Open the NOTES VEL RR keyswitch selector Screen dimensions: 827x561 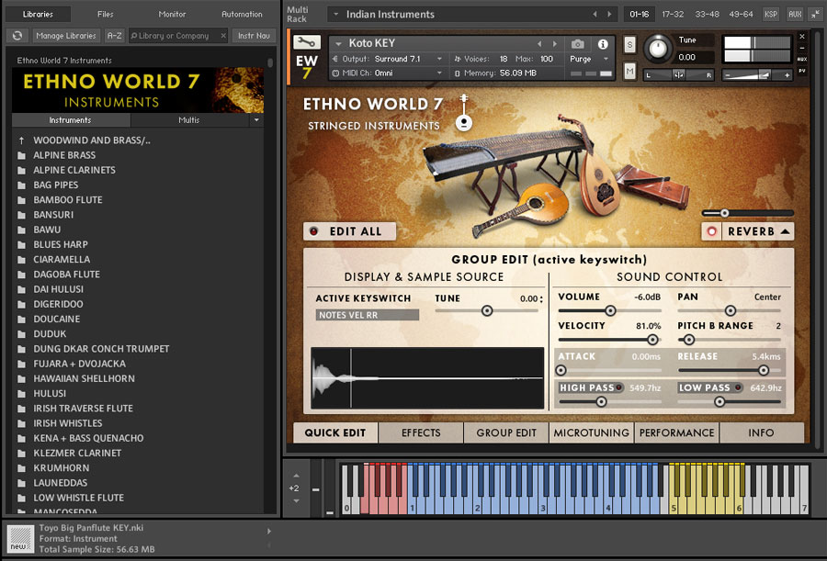[x=367, y=315]
